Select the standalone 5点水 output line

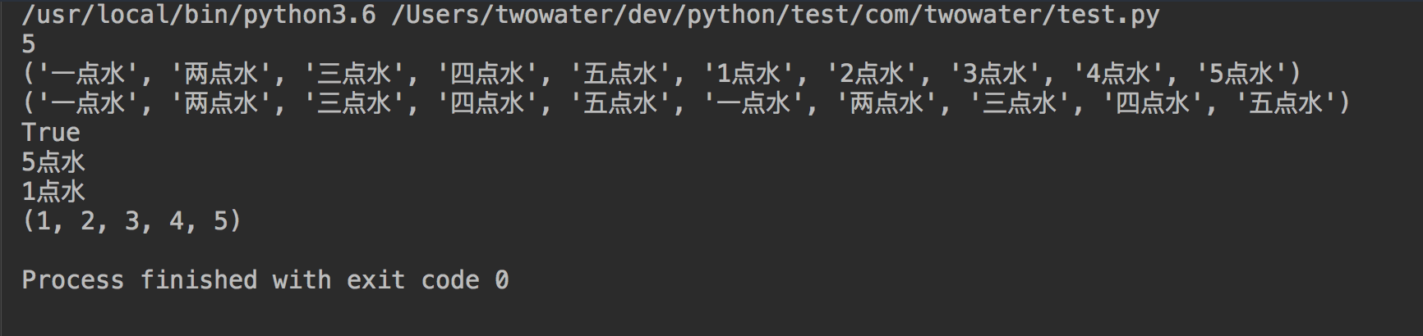click(53, 161)
